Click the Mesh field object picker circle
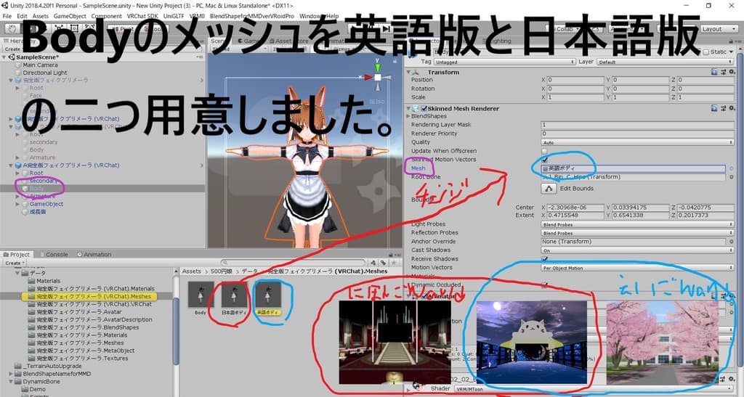744x397 pixels. 731,168
